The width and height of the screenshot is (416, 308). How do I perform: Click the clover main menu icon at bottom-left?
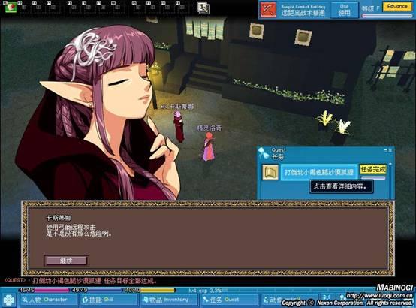coord(9,300)
